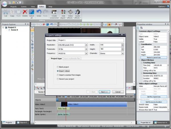Click the red Delete icon
This screenshot has width=171, height=129.
point(25,12)
